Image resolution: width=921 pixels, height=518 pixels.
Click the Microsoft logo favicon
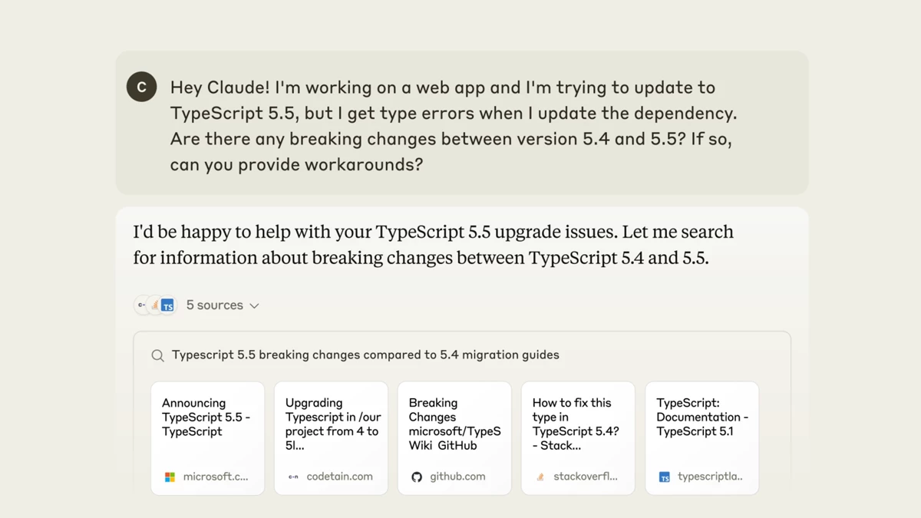click(x=170, y=477)
